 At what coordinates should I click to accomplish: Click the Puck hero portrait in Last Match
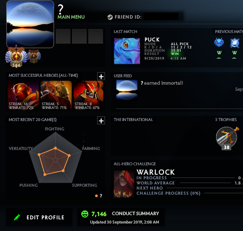(x=127, y=51)
